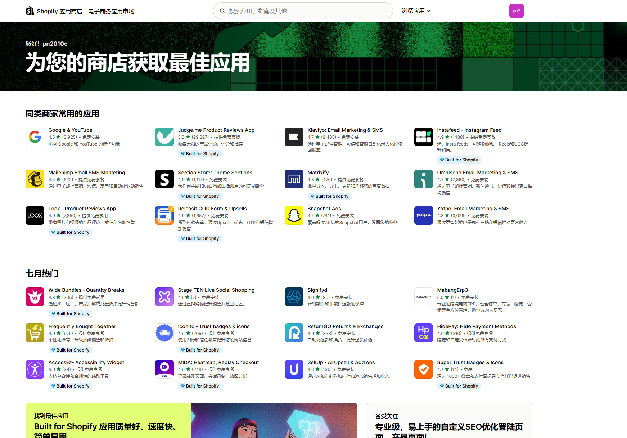The width and height of the screenshot is (627, 438).
Task: Open Instafeed - Instagram Feed title
Action: (x=469, y=130)
